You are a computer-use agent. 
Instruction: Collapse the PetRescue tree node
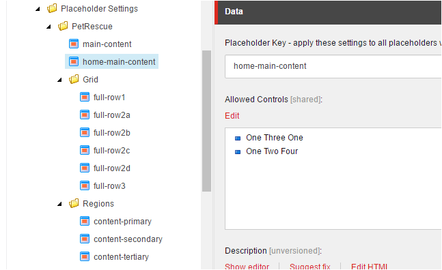49,27
